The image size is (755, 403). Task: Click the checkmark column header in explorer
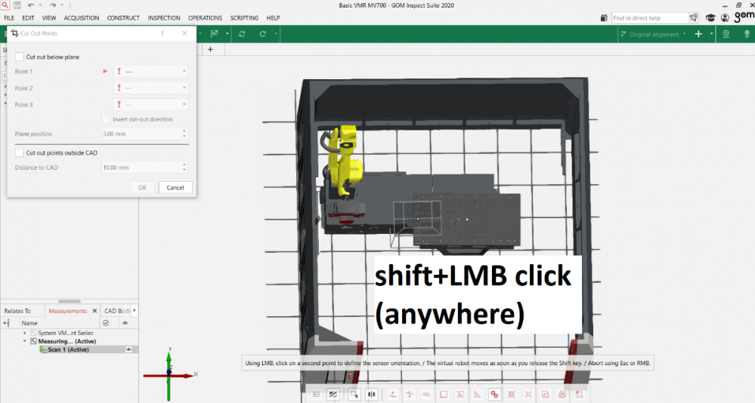(x=106, y=323)
